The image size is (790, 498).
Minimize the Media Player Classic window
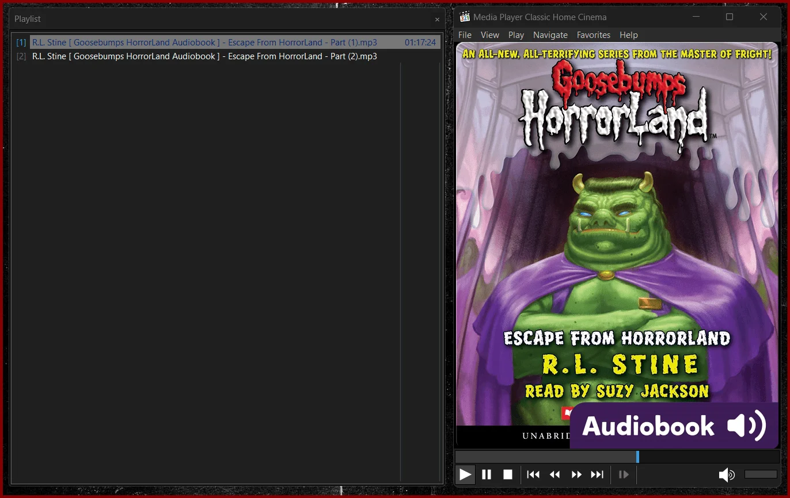pos(696,17)
